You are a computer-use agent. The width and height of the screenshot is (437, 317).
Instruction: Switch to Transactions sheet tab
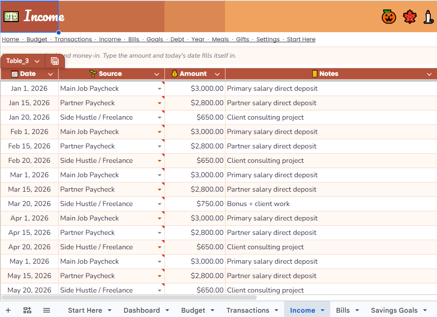coord(248,310)
